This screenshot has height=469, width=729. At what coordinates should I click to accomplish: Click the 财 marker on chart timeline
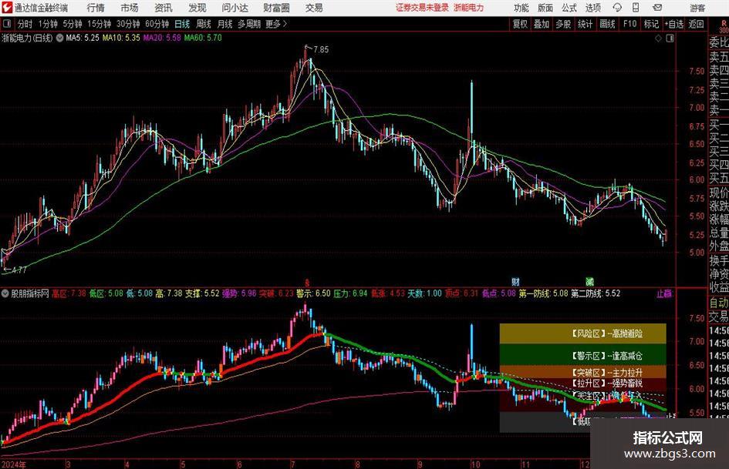pyautogui.click(x=515, y=281)
